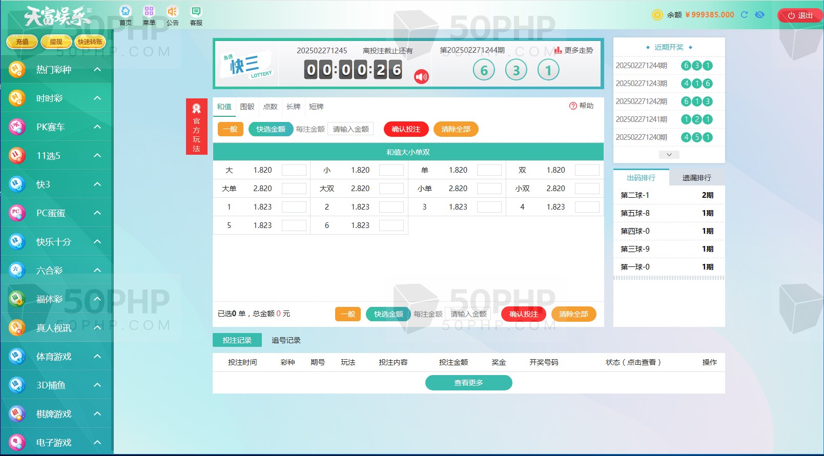Open 更多走势 trend chart icon
Viewport: 824px width, 456px height.
click(558, 50)
